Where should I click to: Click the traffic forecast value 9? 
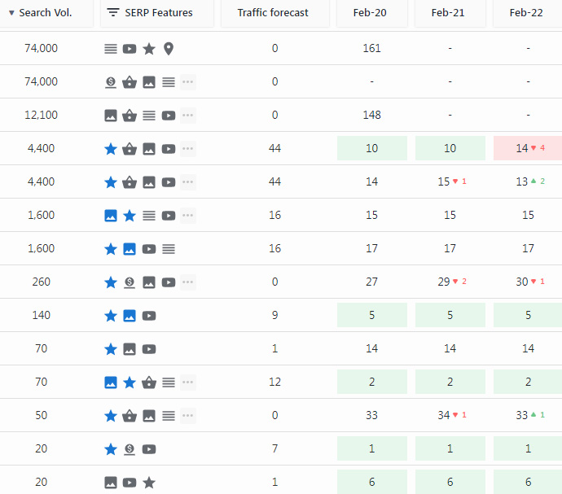[275, 315]
